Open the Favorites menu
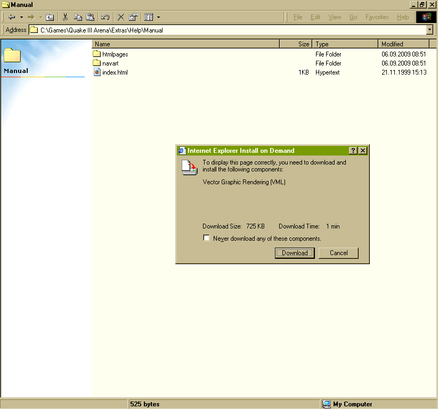The image size is (438, 409). [x=377, y=17]
